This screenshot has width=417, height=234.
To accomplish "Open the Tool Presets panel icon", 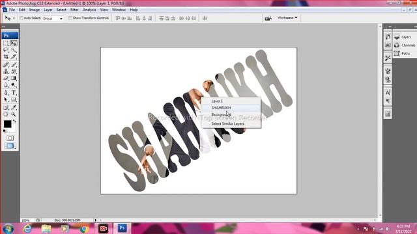I will (x=388, y=58).
